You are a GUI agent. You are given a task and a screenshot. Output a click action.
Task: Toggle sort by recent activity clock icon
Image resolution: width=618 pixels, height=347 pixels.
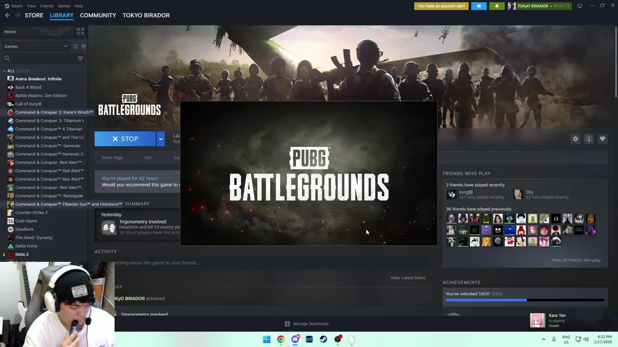75,46
